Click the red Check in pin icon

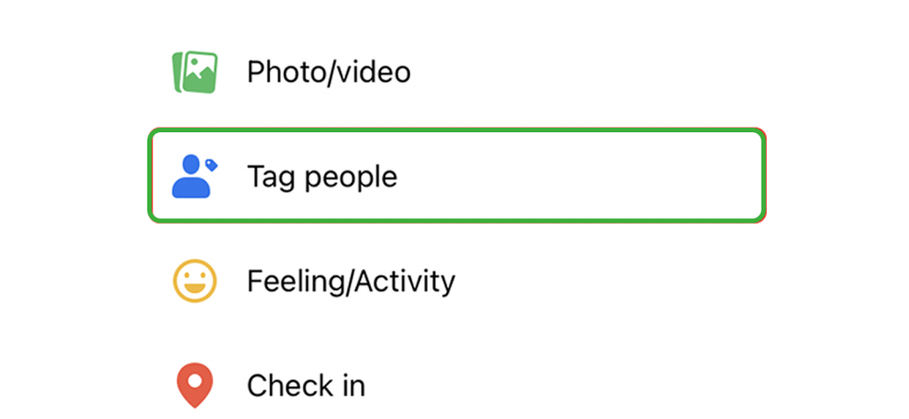point(194,385)
